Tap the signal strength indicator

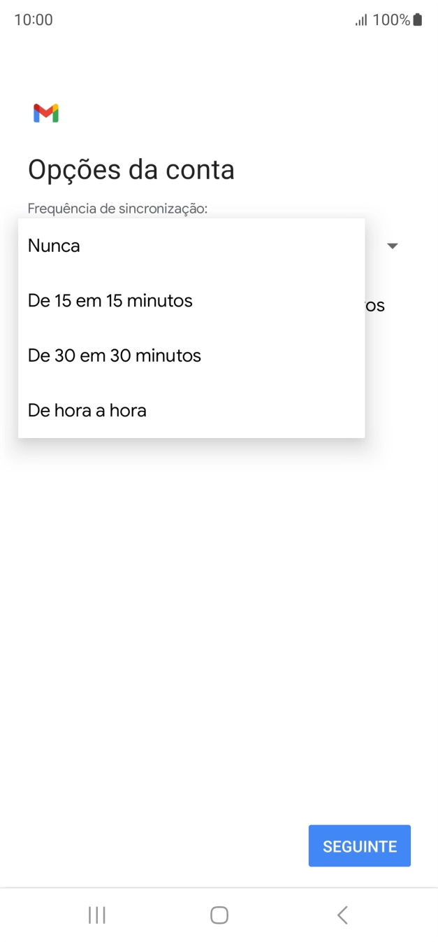[x=361, y=19]
